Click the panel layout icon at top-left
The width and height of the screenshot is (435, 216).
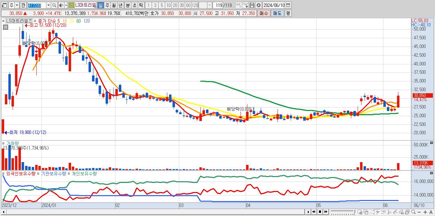(x=5, y=5)
